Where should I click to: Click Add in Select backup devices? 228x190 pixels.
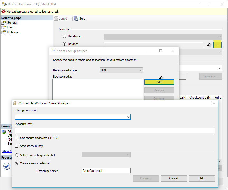tap(159, 82)
